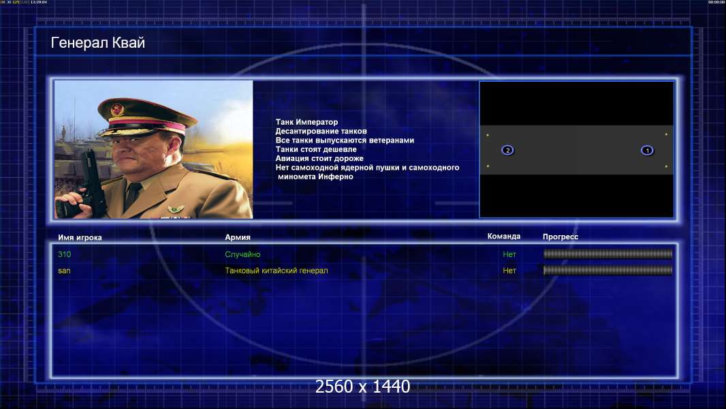Click FPS counter text in top-left corner
This screenshot has width=726, height=409.
pos(24,2)
